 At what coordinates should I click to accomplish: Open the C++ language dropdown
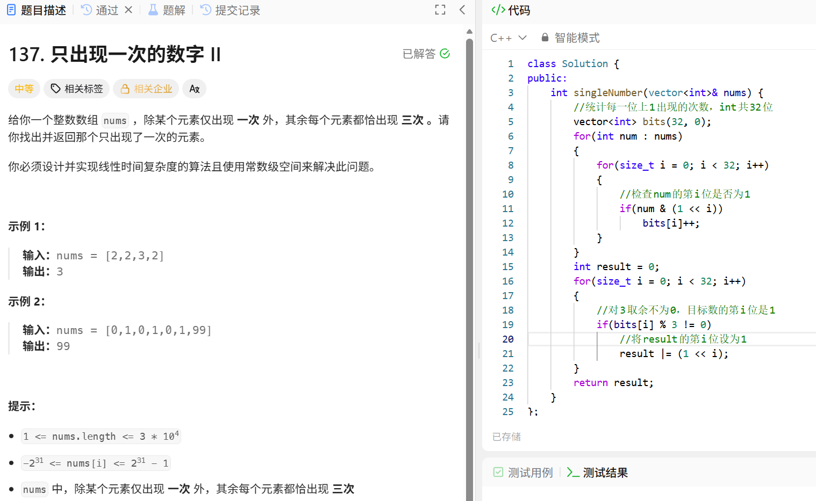[x=509, y=37]
